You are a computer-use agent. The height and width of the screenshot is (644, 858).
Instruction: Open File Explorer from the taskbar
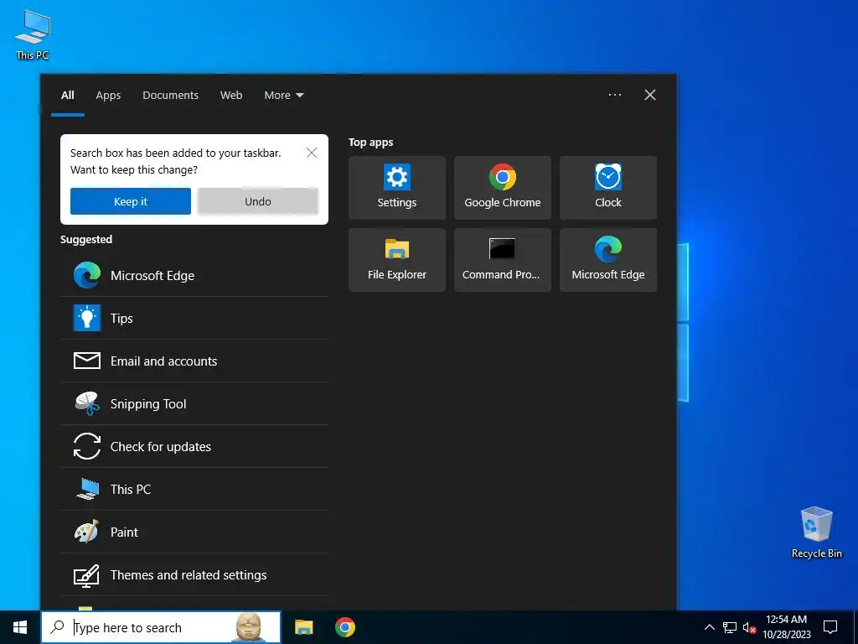click(303, 627)
